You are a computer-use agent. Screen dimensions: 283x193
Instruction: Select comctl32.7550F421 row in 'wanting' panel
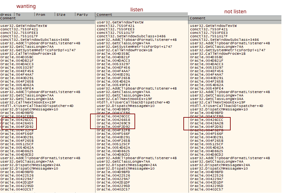(x=19, y=29)
